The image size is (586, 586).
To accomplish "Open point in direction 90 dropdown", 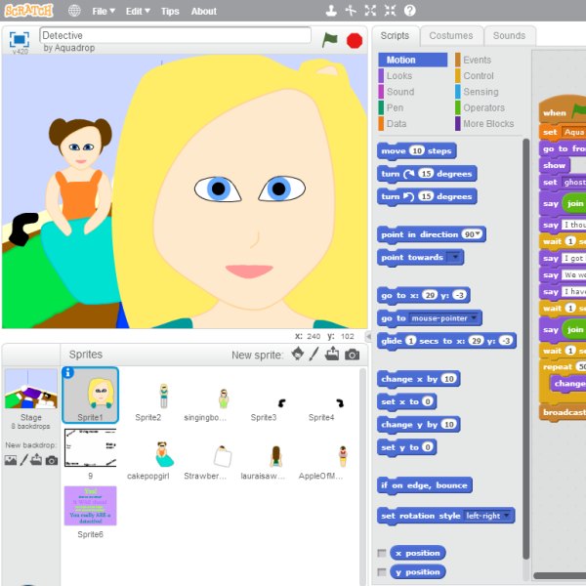I will [478, 234].
